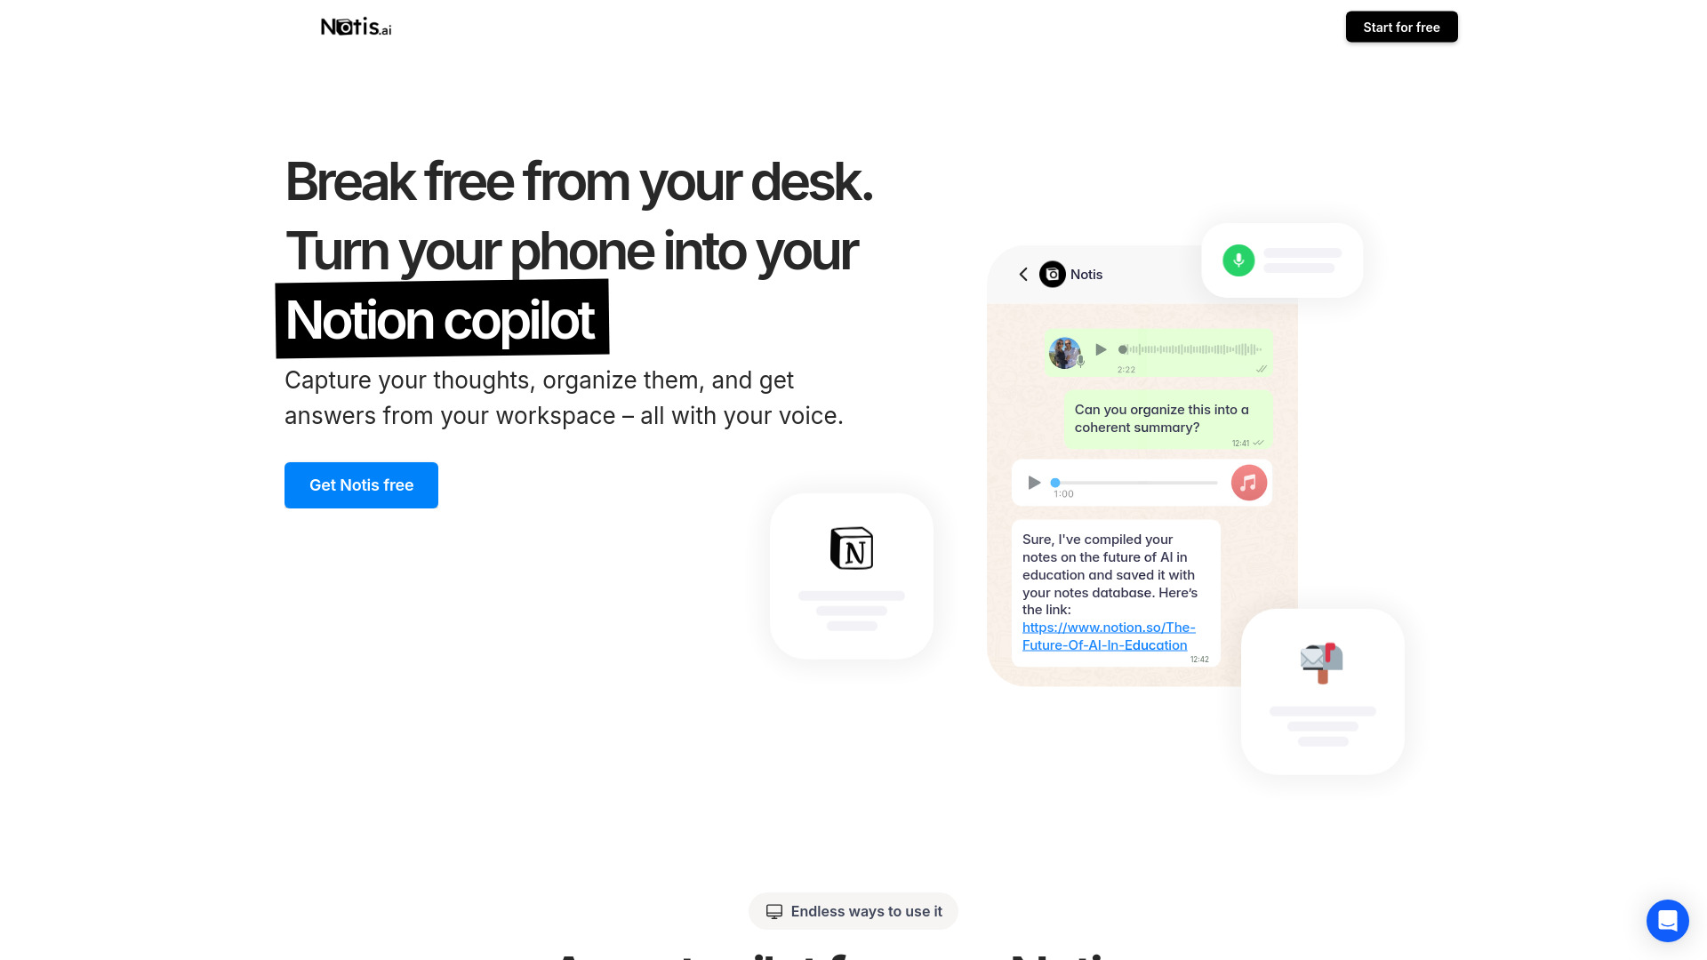Click the green microphone record button
Screen dimensions: 1707x960
click(x=1239, y=259)
